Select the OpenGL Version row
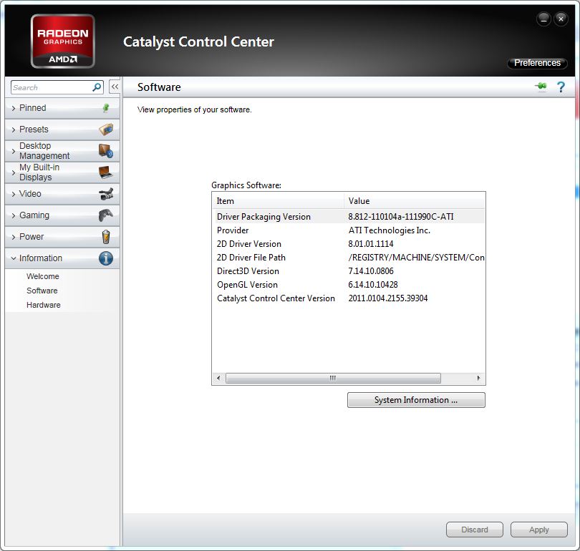580x551 pixels. coord(349,285)
